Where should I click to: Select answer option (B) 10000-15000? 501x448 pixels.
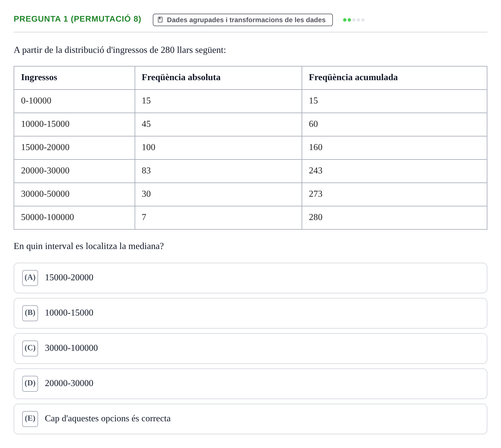point(250,313)
